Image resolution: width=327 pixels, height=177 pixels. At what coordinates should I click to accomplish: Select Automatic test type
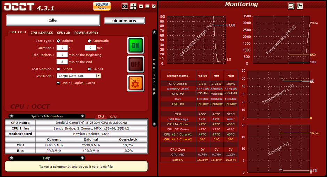(x=89, y=41)
